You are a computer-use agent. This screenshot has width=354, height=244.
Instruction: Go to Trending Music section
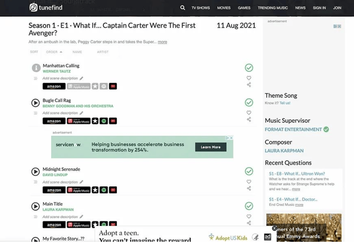point(273,8)
